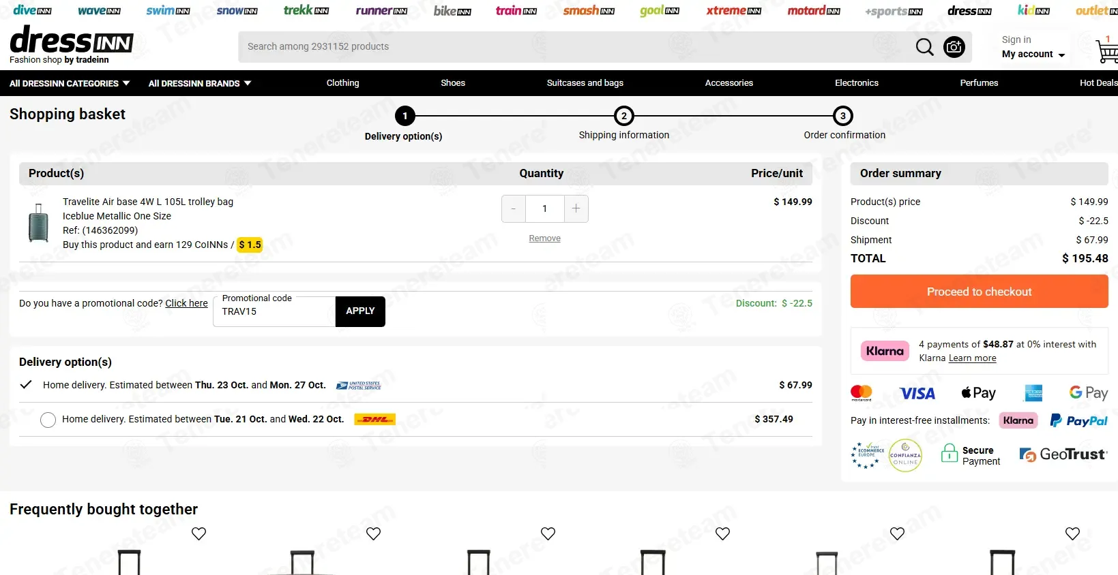Open the My account dropdown
The image size is (1118, 575).
tap(1033, 55)
